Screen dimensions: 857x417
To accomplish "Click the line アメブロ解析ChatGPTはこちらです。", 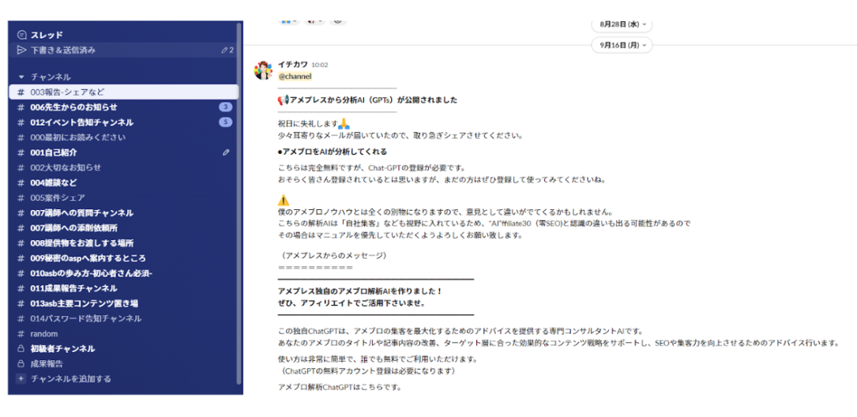I will click(x=340, y=388).
